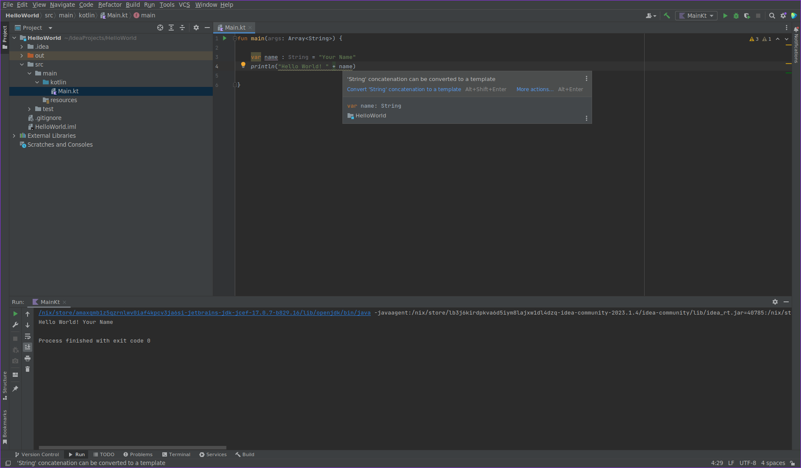Open Project panel options gear

tap(196, 28)
